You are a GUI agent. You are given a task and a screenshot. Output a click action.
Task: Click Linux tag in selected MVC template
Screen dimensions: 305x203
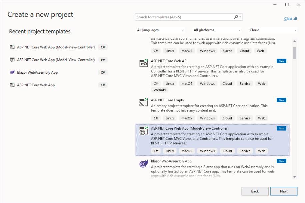[170, 151]
